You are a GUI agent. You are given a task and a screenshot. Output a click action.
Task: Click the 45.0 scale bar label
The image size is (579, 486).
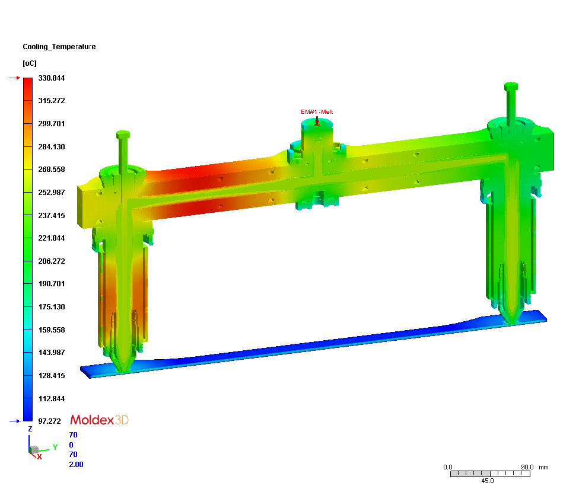click(488, 481)
